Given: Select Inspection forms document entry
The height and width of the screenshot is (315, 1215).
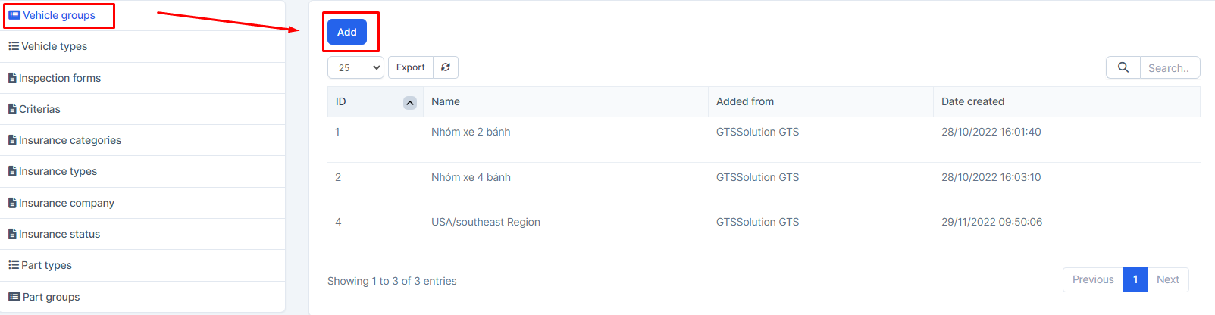Looking at the screenshot, I should tap(55, 78).
